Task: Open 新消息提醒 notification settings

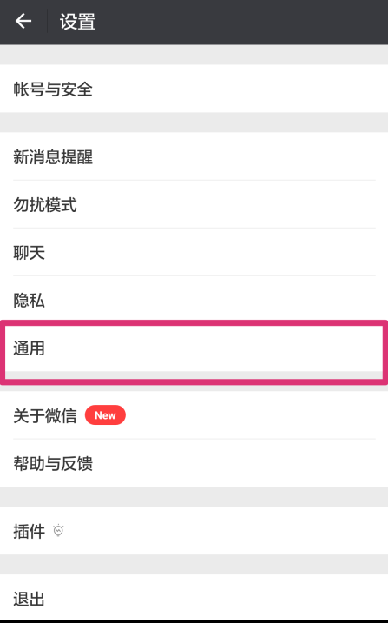Action: click(x=194, y=156)
